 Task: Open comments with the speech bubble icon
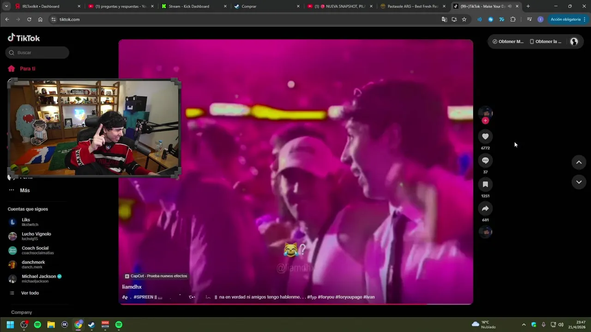[x=485, y=160]
